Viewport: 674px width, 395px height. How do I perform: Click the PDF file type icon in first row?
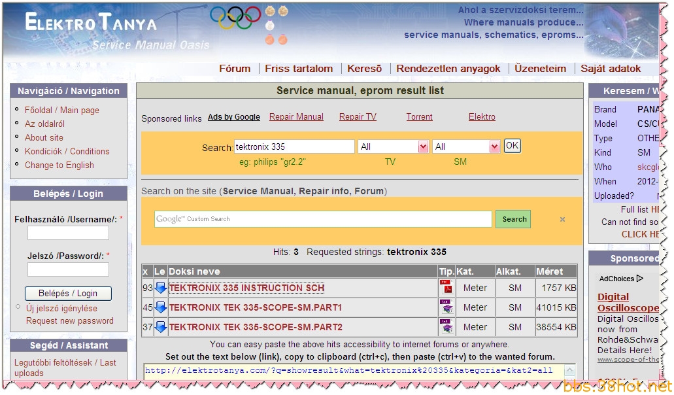(x=446, y=288)
